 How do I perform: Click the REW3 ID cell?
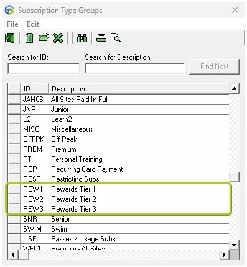coord(35,209)
